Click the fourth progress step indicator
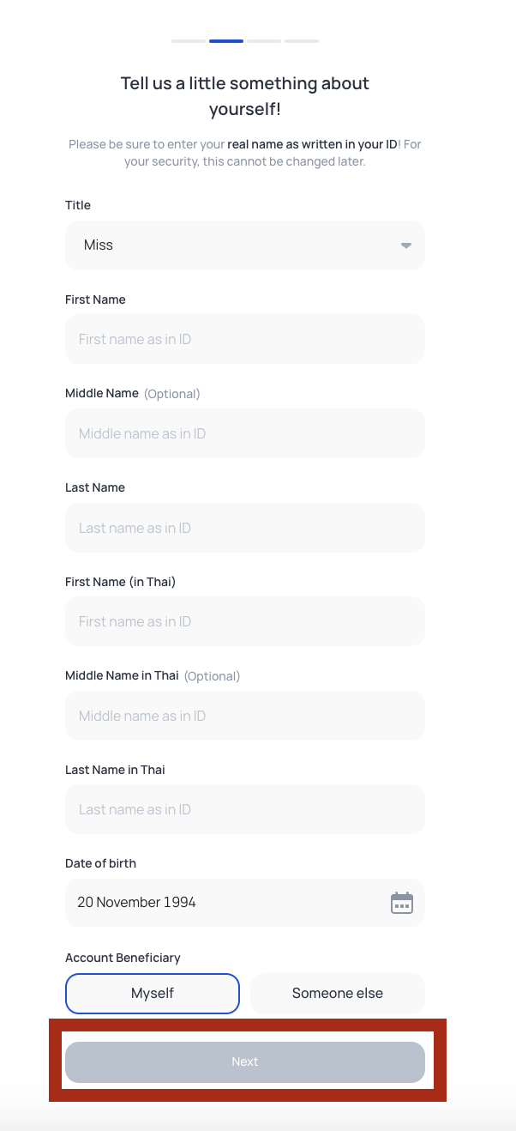The image size is (516, 1131). click(x=302, y=41)
